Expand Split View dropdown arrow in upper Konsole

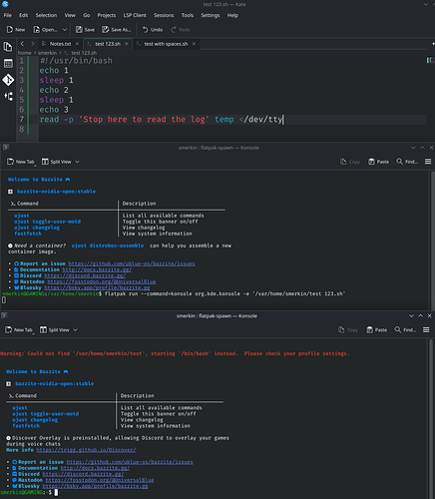click(x=77, y=162)
